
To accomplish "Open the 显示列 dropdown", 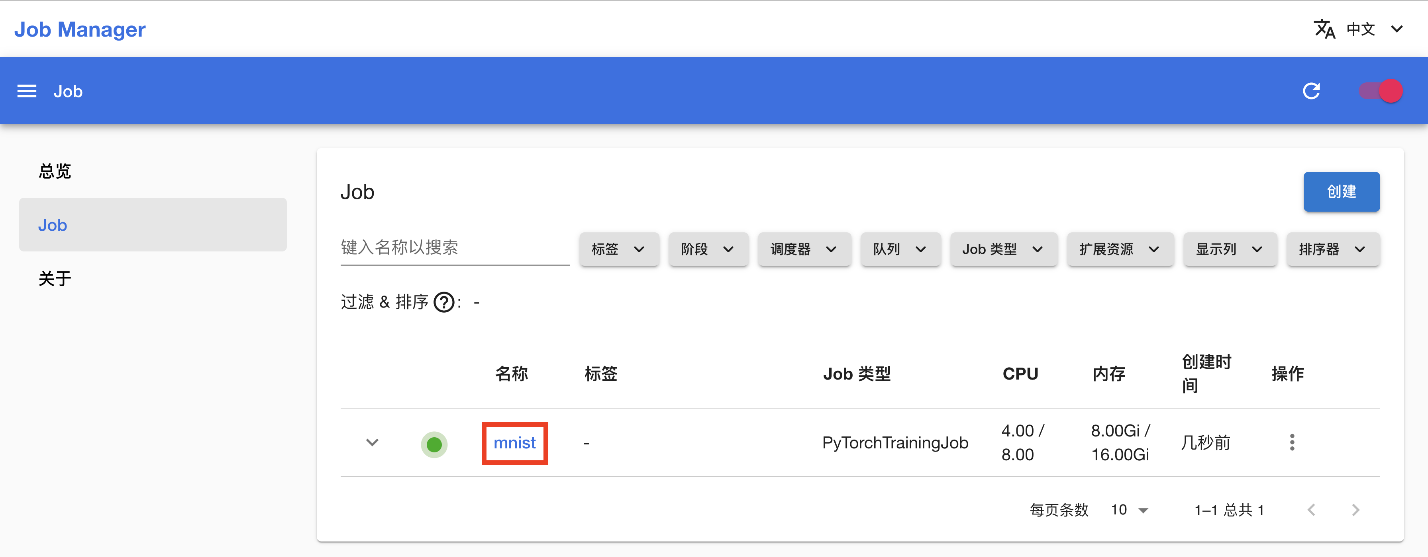I will (x=1230, y=249).
